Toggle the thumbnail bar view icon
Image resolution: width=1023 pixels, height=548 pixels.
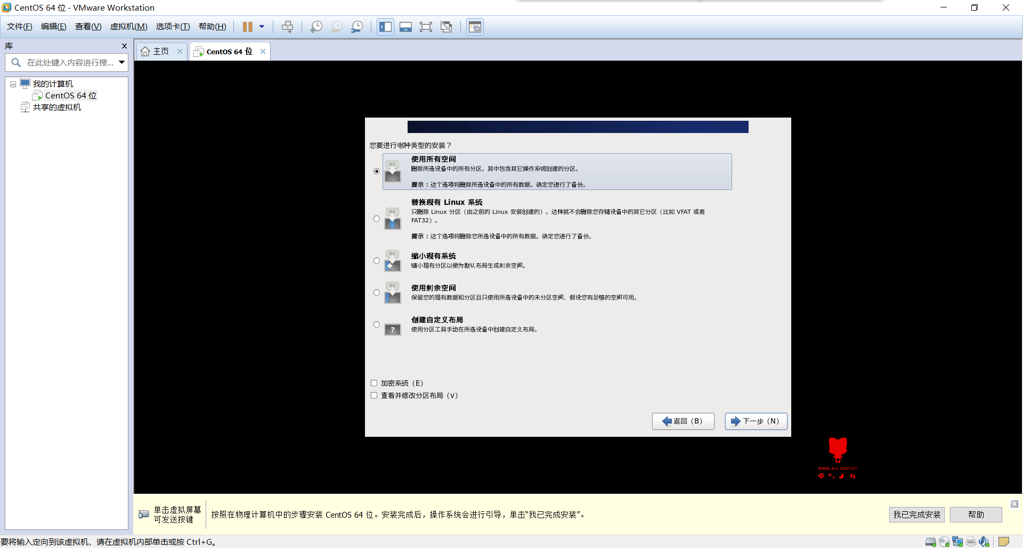point(405,27)
